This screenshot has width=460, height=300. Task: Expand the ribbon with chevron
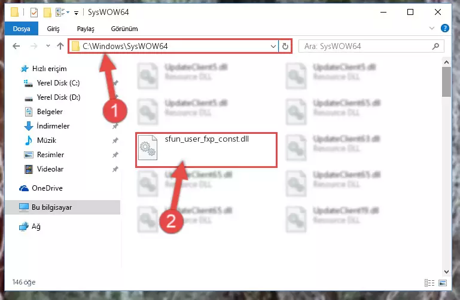pyautogui.click(x=431, y=29)
